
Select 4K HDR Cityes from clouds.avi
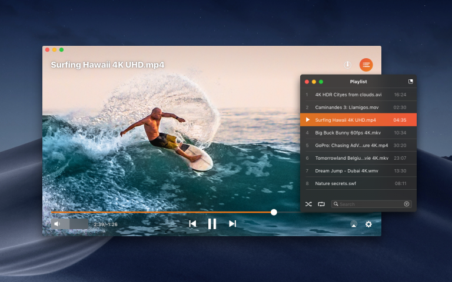coord(358,95)
